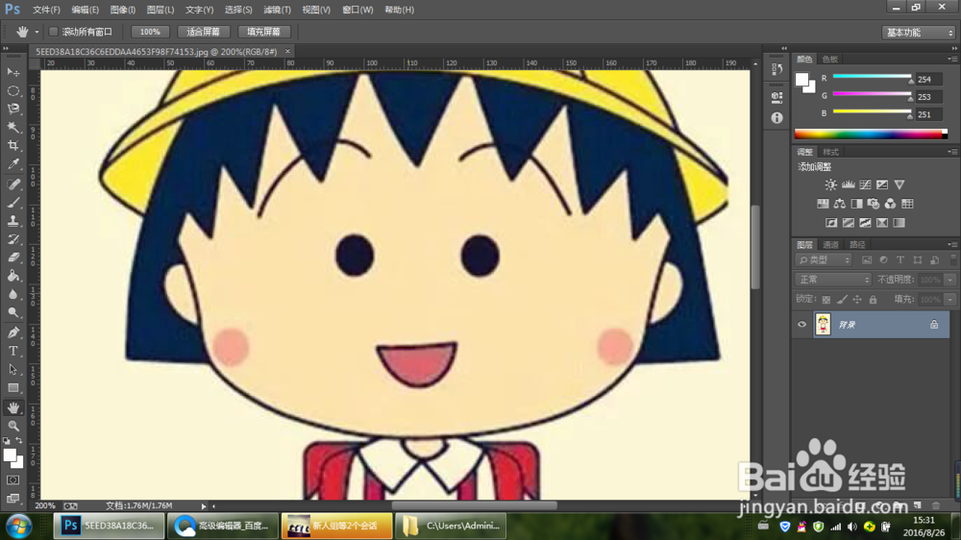Select the Eyedropper tool

12,164
